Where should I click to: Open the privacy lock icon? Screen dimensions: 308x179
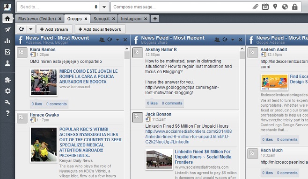tap(294, 7)
